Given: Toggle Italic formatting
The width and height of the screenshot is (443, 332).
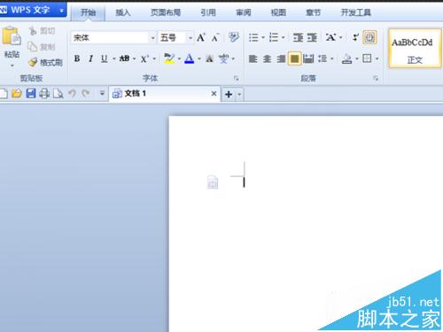Looking at the screenshot, I should click(90, 58).
